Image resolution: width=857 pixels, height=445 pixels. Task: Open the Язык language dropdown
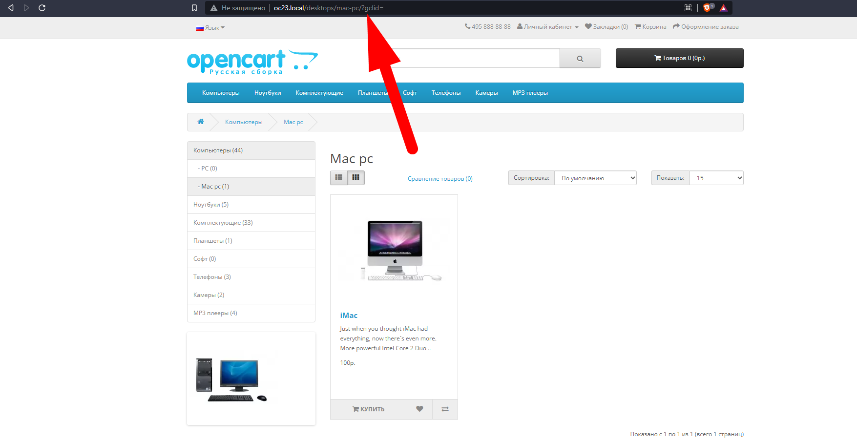tap(210, 28)
